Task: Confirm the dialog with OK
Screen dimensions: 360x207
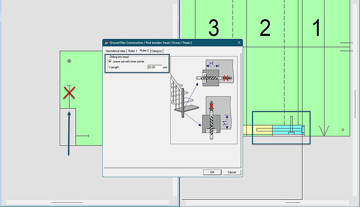Action: pyautogui.click(x=212, y=172)
